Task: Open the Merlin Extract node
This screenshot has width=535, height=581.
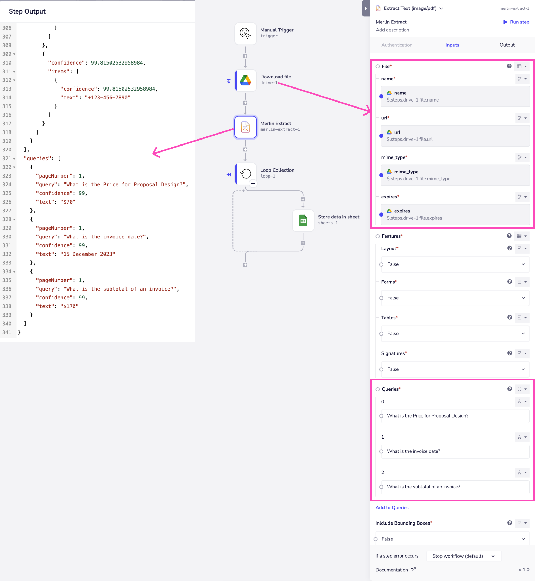Action: 245,127
